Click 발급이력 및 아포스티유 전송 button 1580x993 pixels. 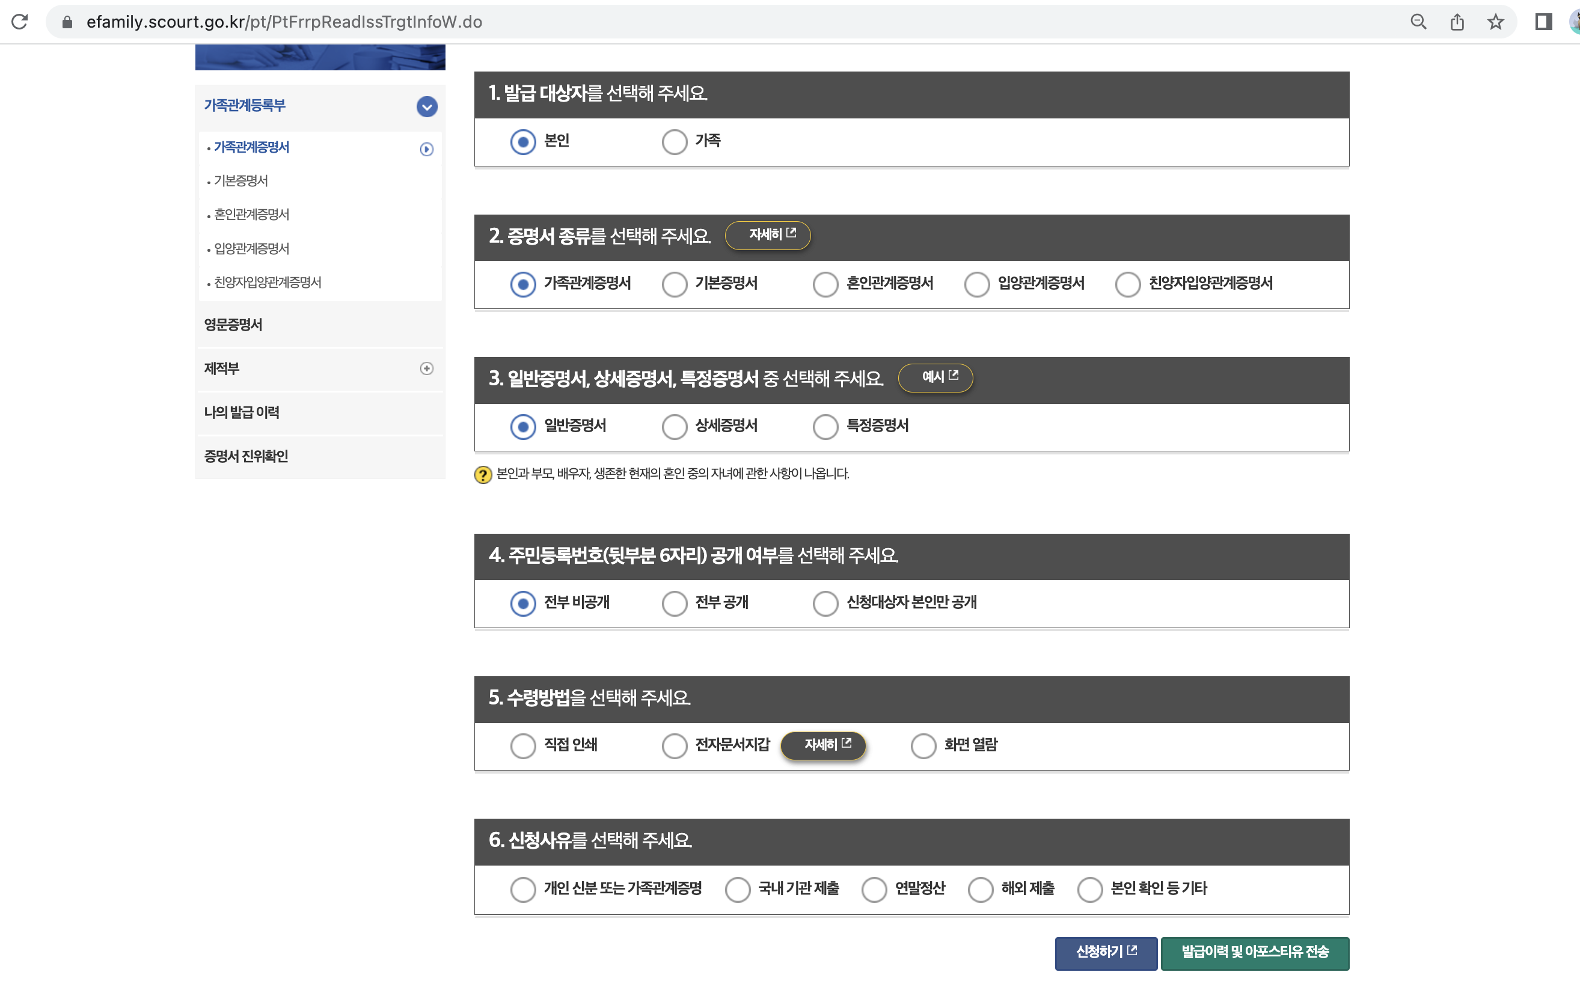point(1254,952)
